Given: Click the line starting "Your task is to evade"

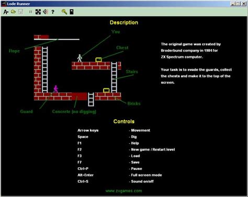Looking at the screenshot, I should point(196,69).
